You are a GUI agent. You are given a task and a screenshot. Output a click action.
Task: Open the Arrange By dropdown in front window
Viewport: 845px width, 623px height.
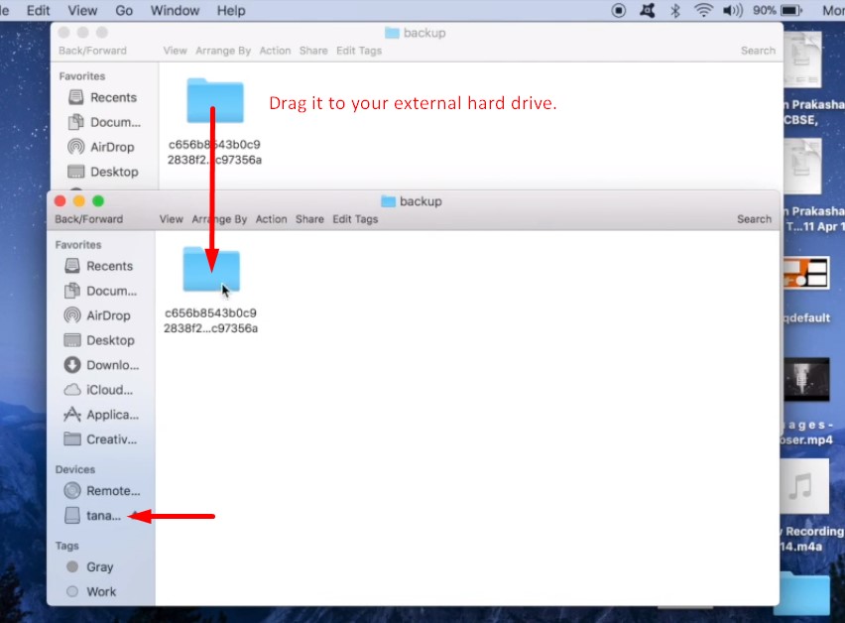[219, 219]
